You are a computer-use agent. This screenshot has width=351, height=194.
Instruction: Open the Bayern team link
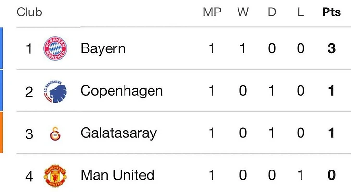(x=103, y=48)
